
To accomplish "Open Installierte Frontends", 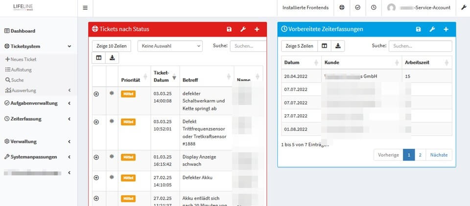I will (x=305, y=8).
